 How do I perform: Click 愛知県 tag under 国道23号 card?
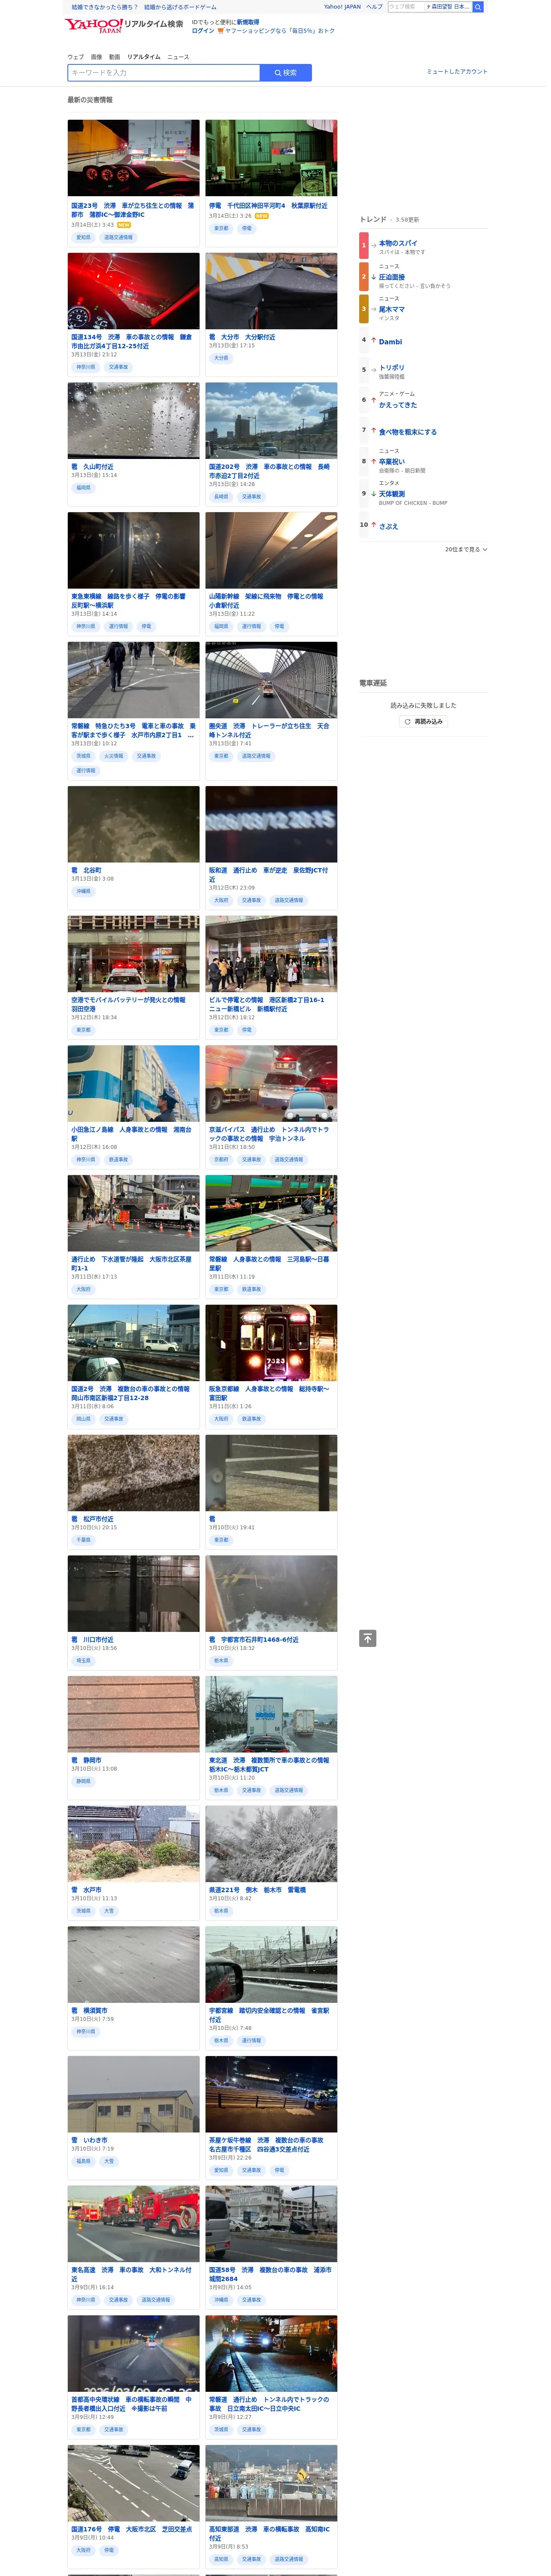(x=84, y=238)
